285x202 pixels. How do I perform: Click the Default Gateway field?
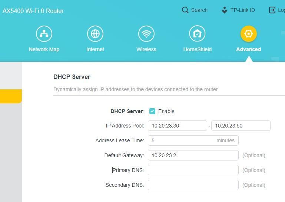click(193, 155)
